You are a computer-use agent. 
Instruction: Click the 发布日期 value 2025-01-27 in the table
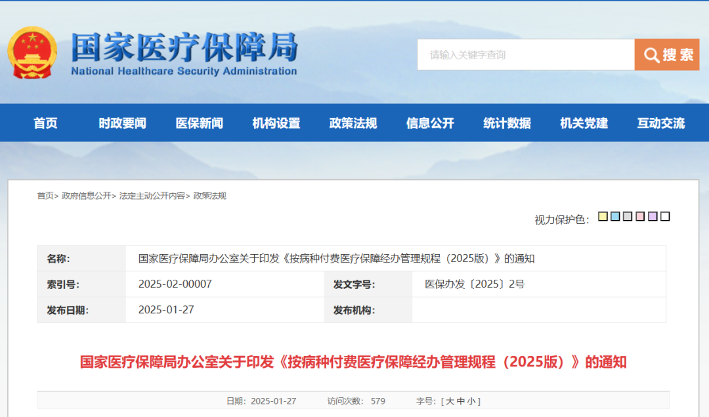tap(166, 310)
